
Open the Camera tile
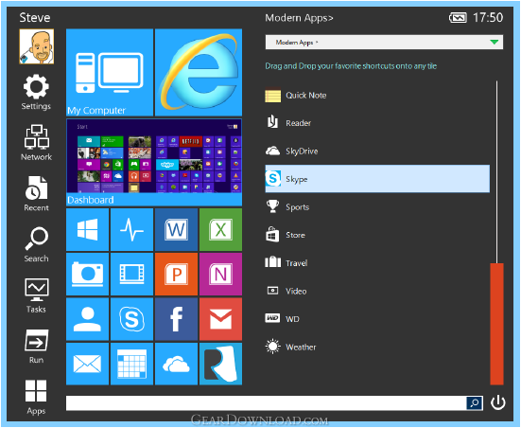coord(87,274)
